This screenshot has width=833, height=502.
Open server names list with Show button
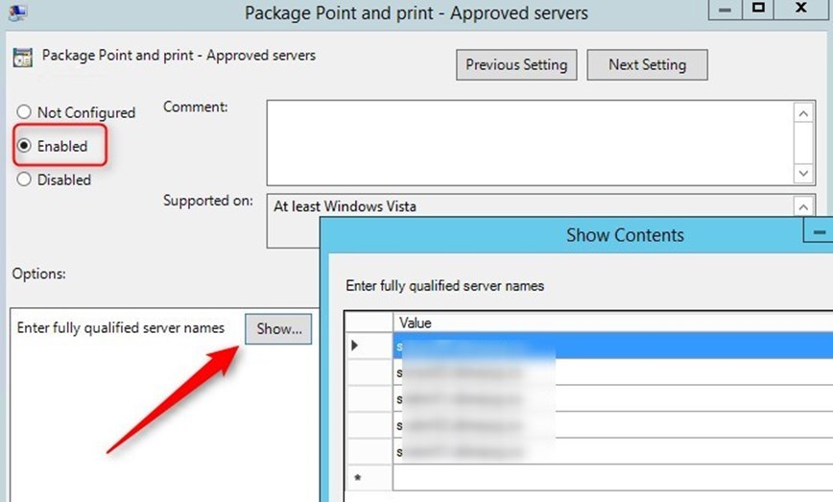click(279, 329)
